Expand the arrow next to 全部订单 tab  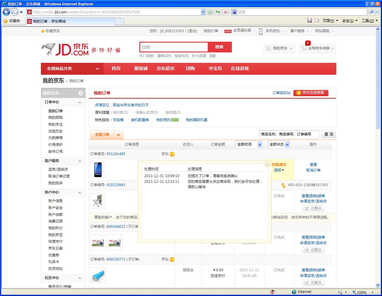tap(118, 135)
